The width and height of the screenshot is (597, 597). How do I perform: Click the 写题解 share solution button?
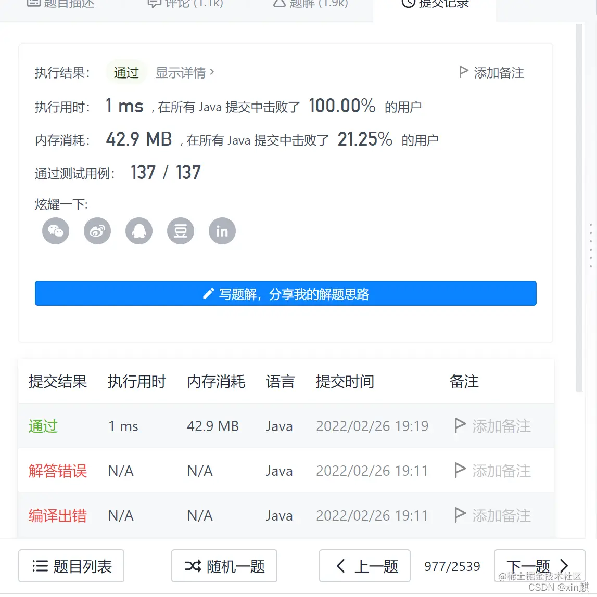(285, 293)
